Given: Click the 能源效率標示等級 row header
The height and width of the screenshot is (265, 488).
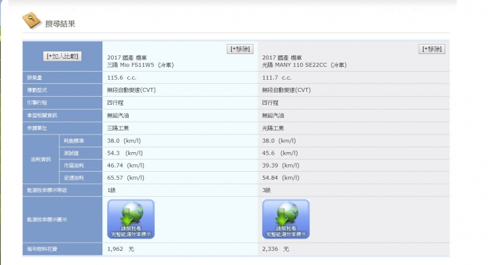Looking at the screenshot, I should (62, 190).
